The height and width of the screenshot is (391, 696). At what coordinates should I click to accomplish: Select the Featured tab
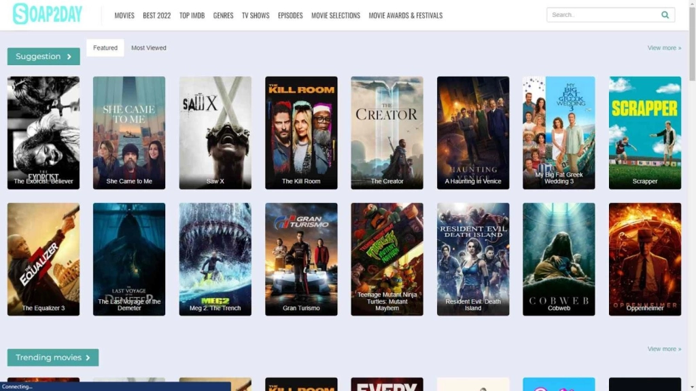click(x=105, y=48)
